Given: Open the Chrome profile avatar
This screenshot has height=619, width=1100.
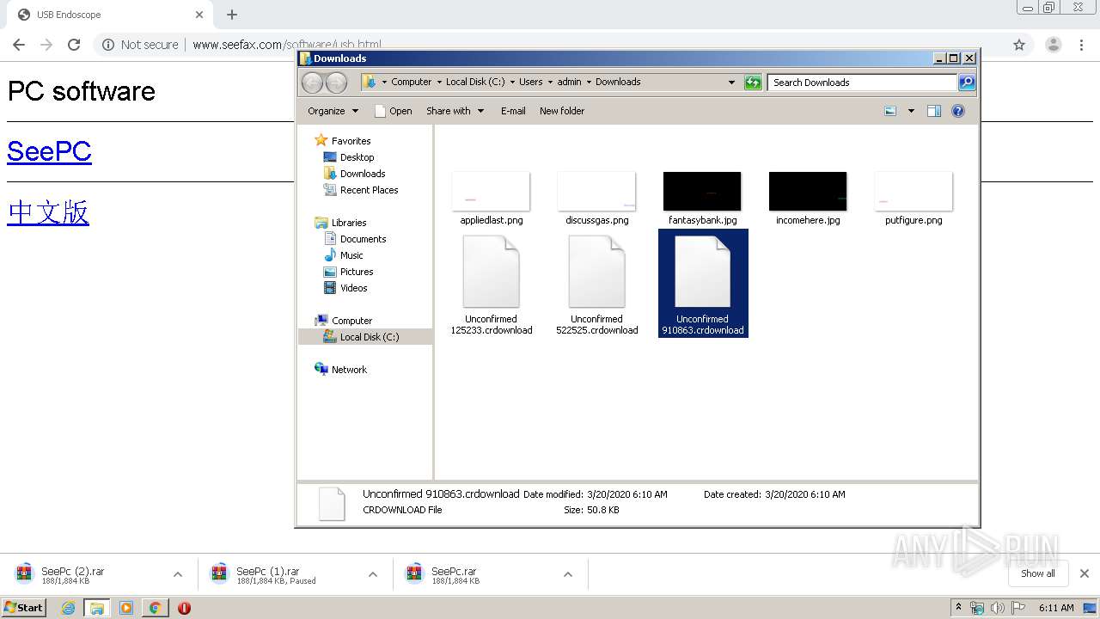Looking at the screenshot, I should tap(1053, 45).
